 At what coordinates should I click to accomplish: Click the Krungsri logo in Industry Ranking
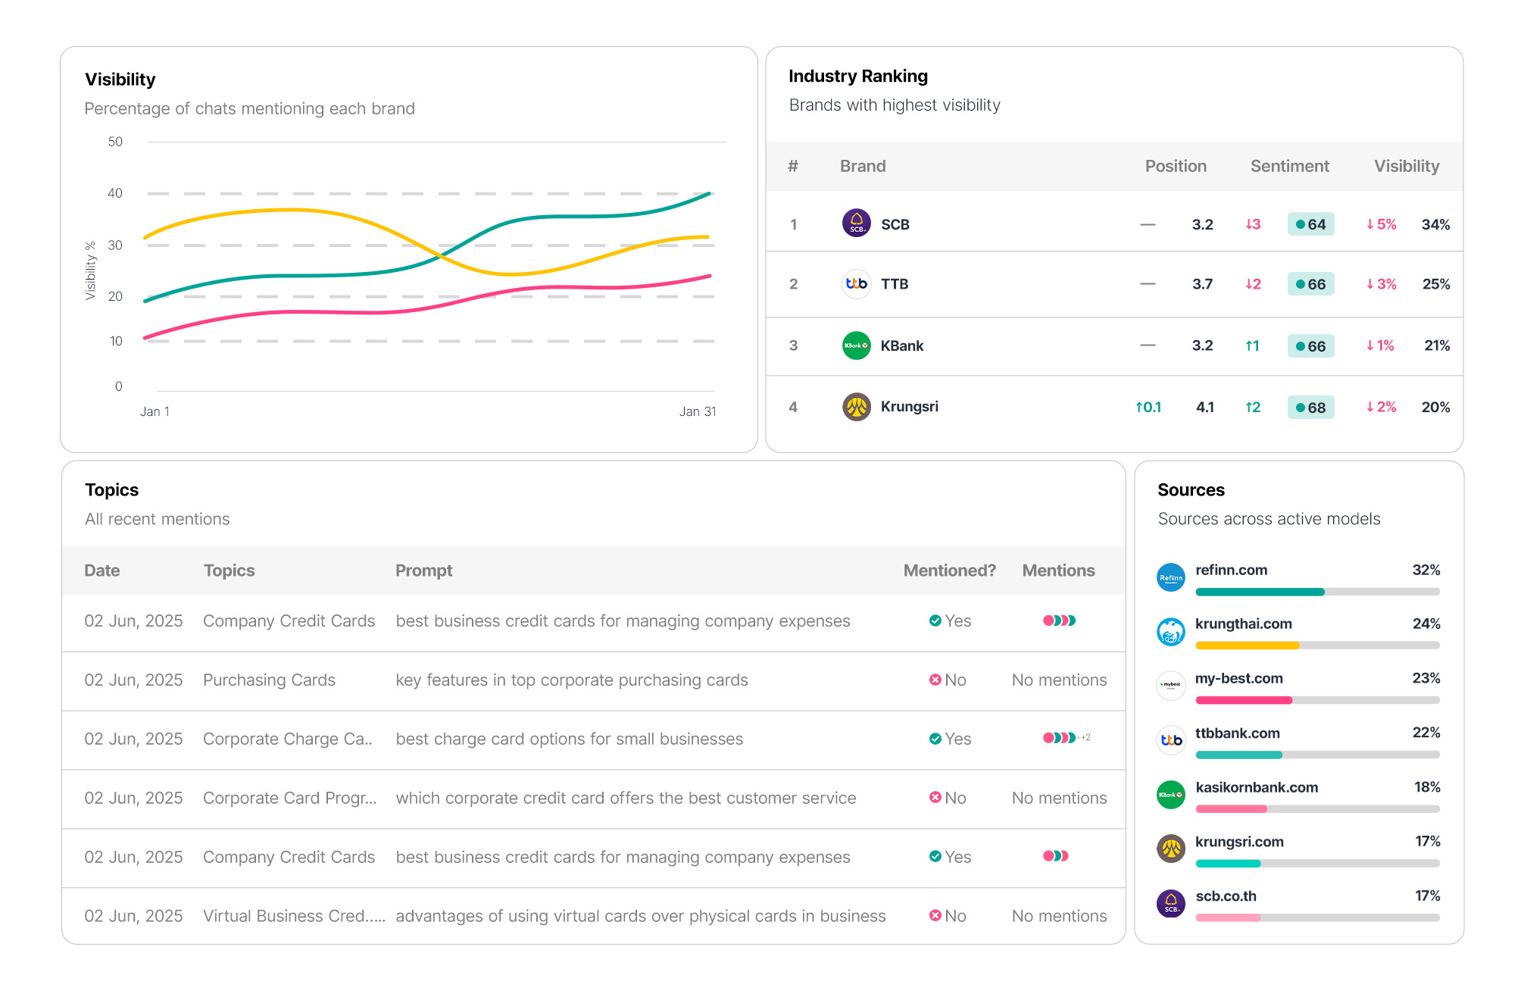pyautogui.click(x=856, y=407)
